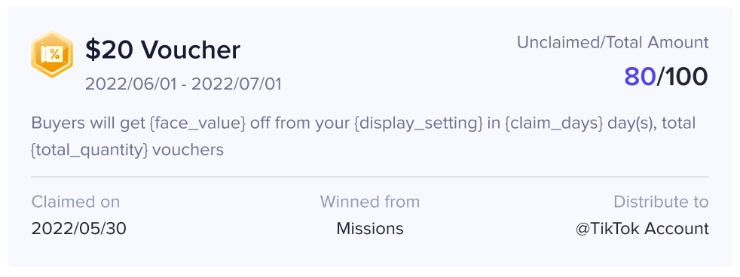Screen dimensions: 740x277
Task: Click the gold voucher hexagon icon
Action: point(52,53)
